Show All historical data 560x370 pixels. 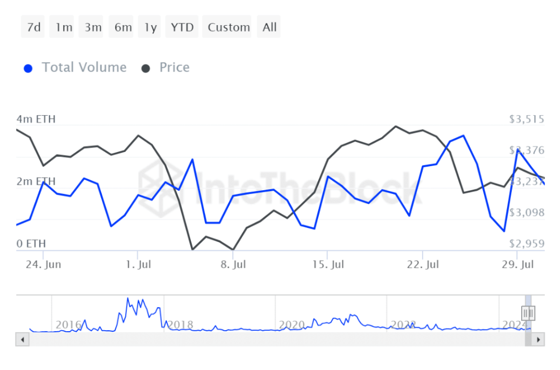click(x=270, y=27)
